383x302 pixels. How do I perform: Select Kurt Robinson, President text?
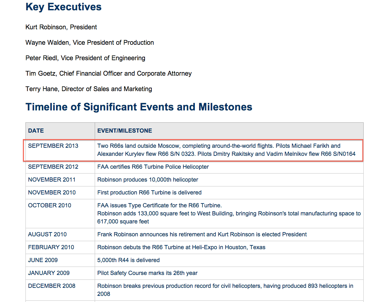pyautogui.click(x=61, y=27)
